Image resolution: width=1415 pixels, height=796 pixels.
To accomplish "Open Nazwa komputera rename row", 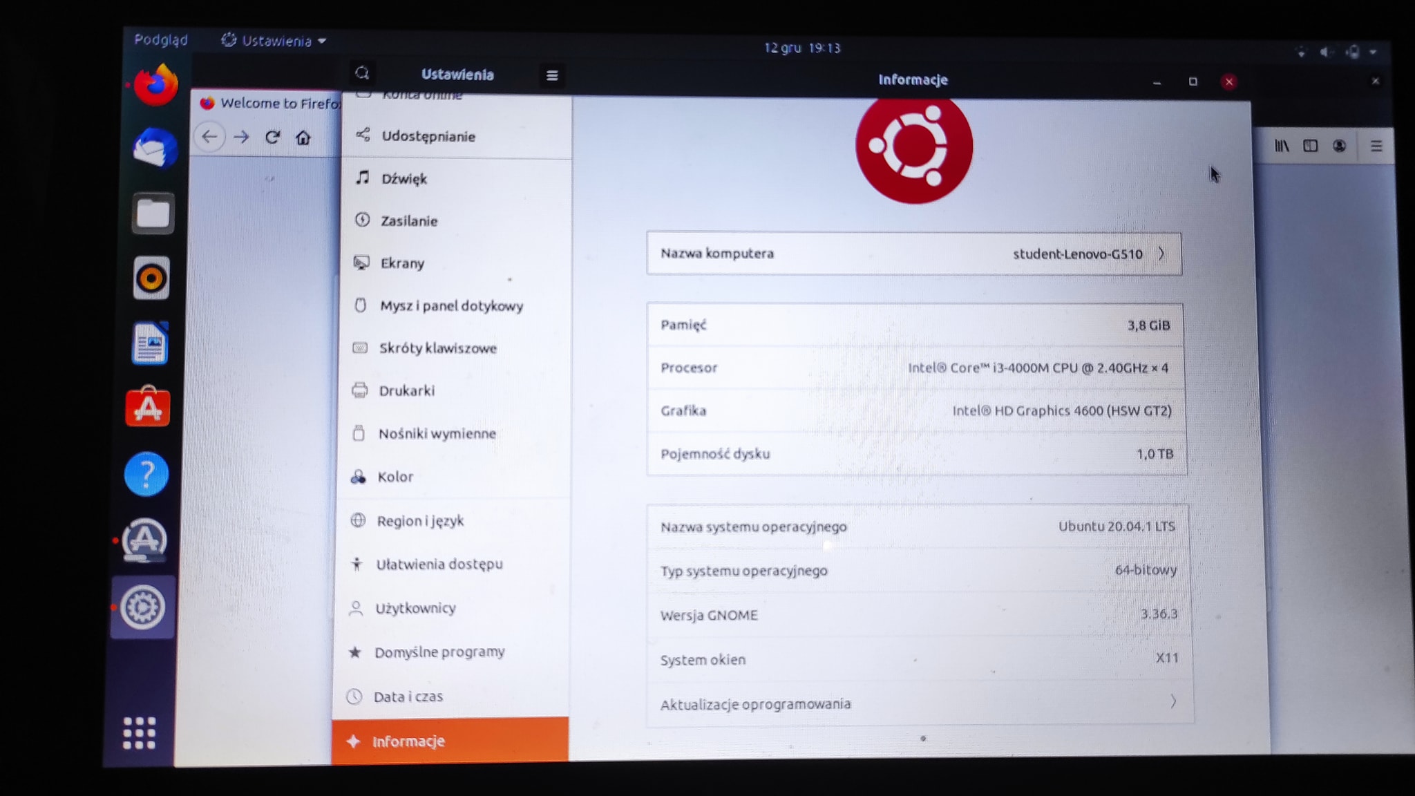I will click(x=914, y=254).
